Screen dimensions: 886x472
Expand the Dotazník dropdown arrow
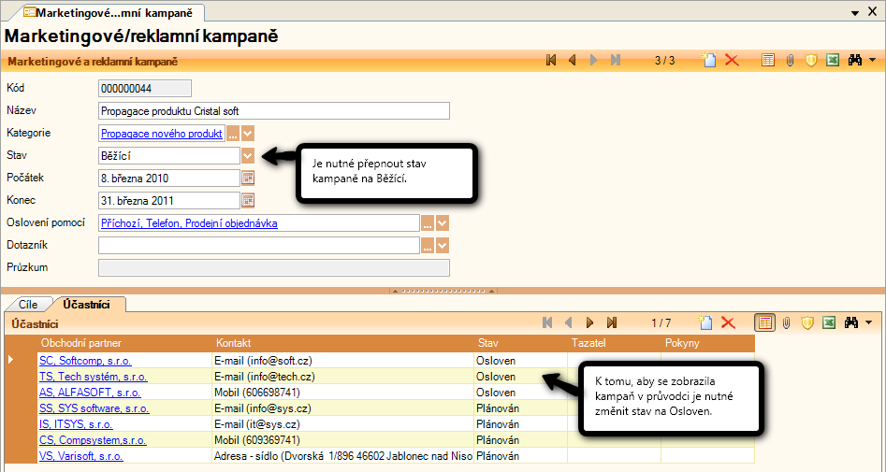[443, 245]
